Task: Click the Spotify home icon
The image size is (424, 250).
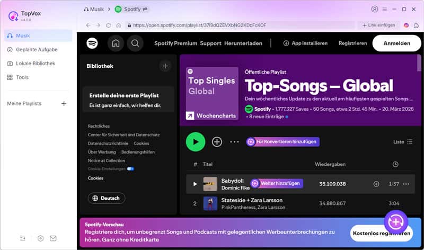Action: 116,43
